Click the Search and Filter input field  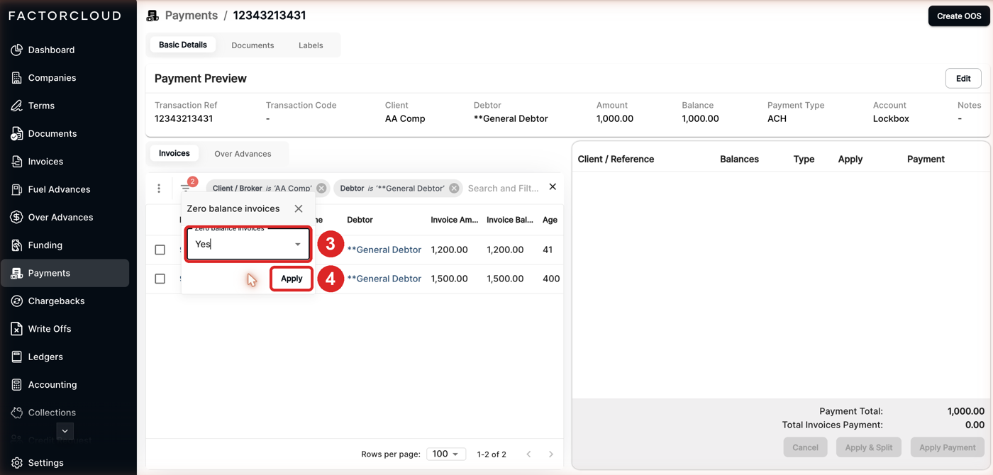point(504,189)
